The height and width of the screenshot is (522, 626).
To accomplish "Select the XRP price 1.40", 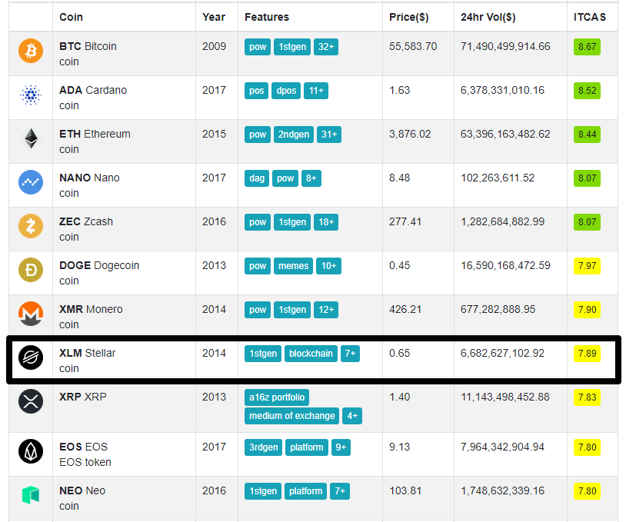I will tap(400, 397).
